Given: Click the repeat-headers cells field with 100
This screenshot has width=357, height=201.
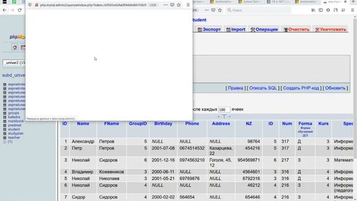Looking at the screenshot, I should 224,109.
